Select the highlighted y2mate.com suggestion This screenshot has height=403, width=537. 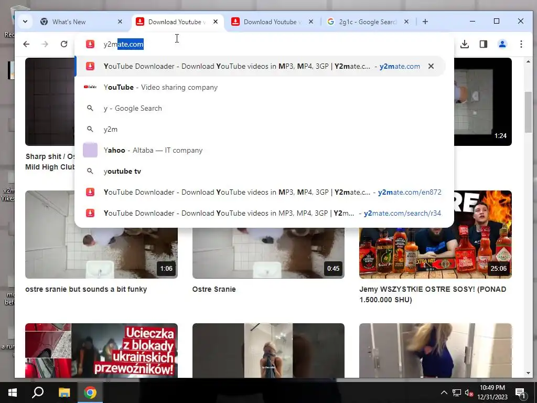pyautogui.click(x=260, y=66)
